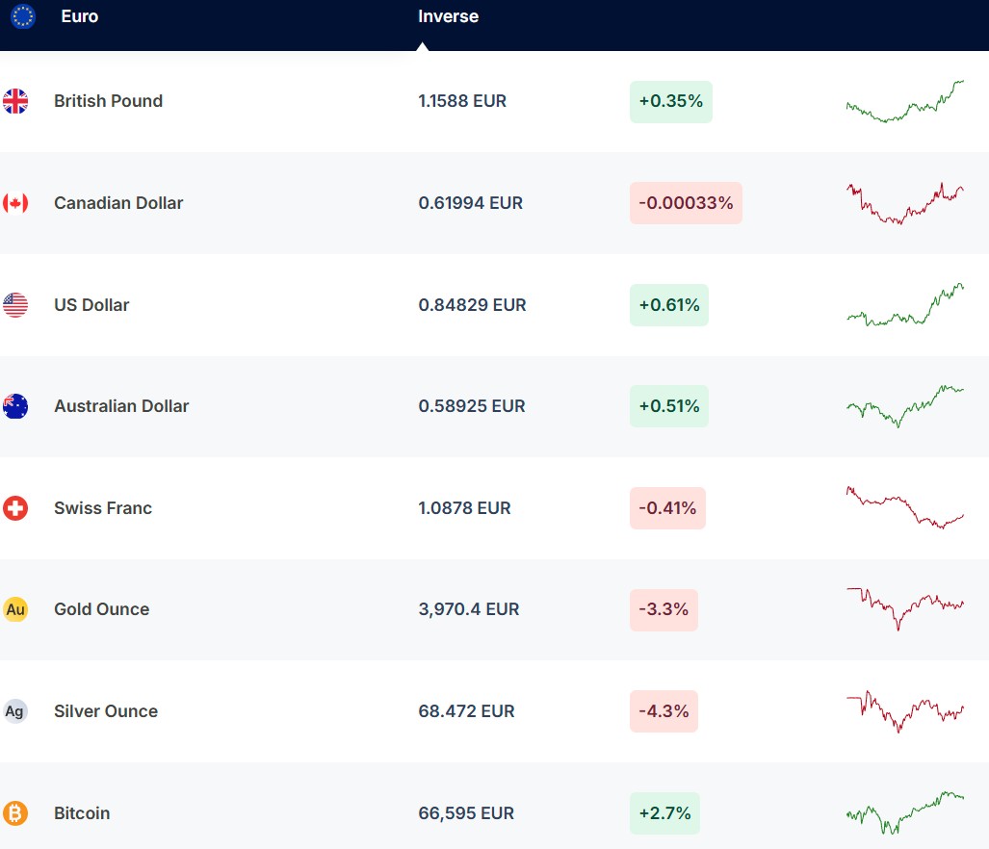View the British Pound sparkline chart
The width and height of the screenshot is (989, 849).
point(904,101)
